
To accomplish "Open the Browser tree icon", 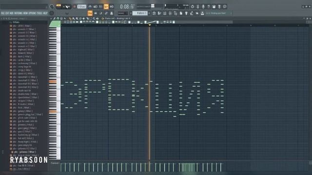I will 175,13.
